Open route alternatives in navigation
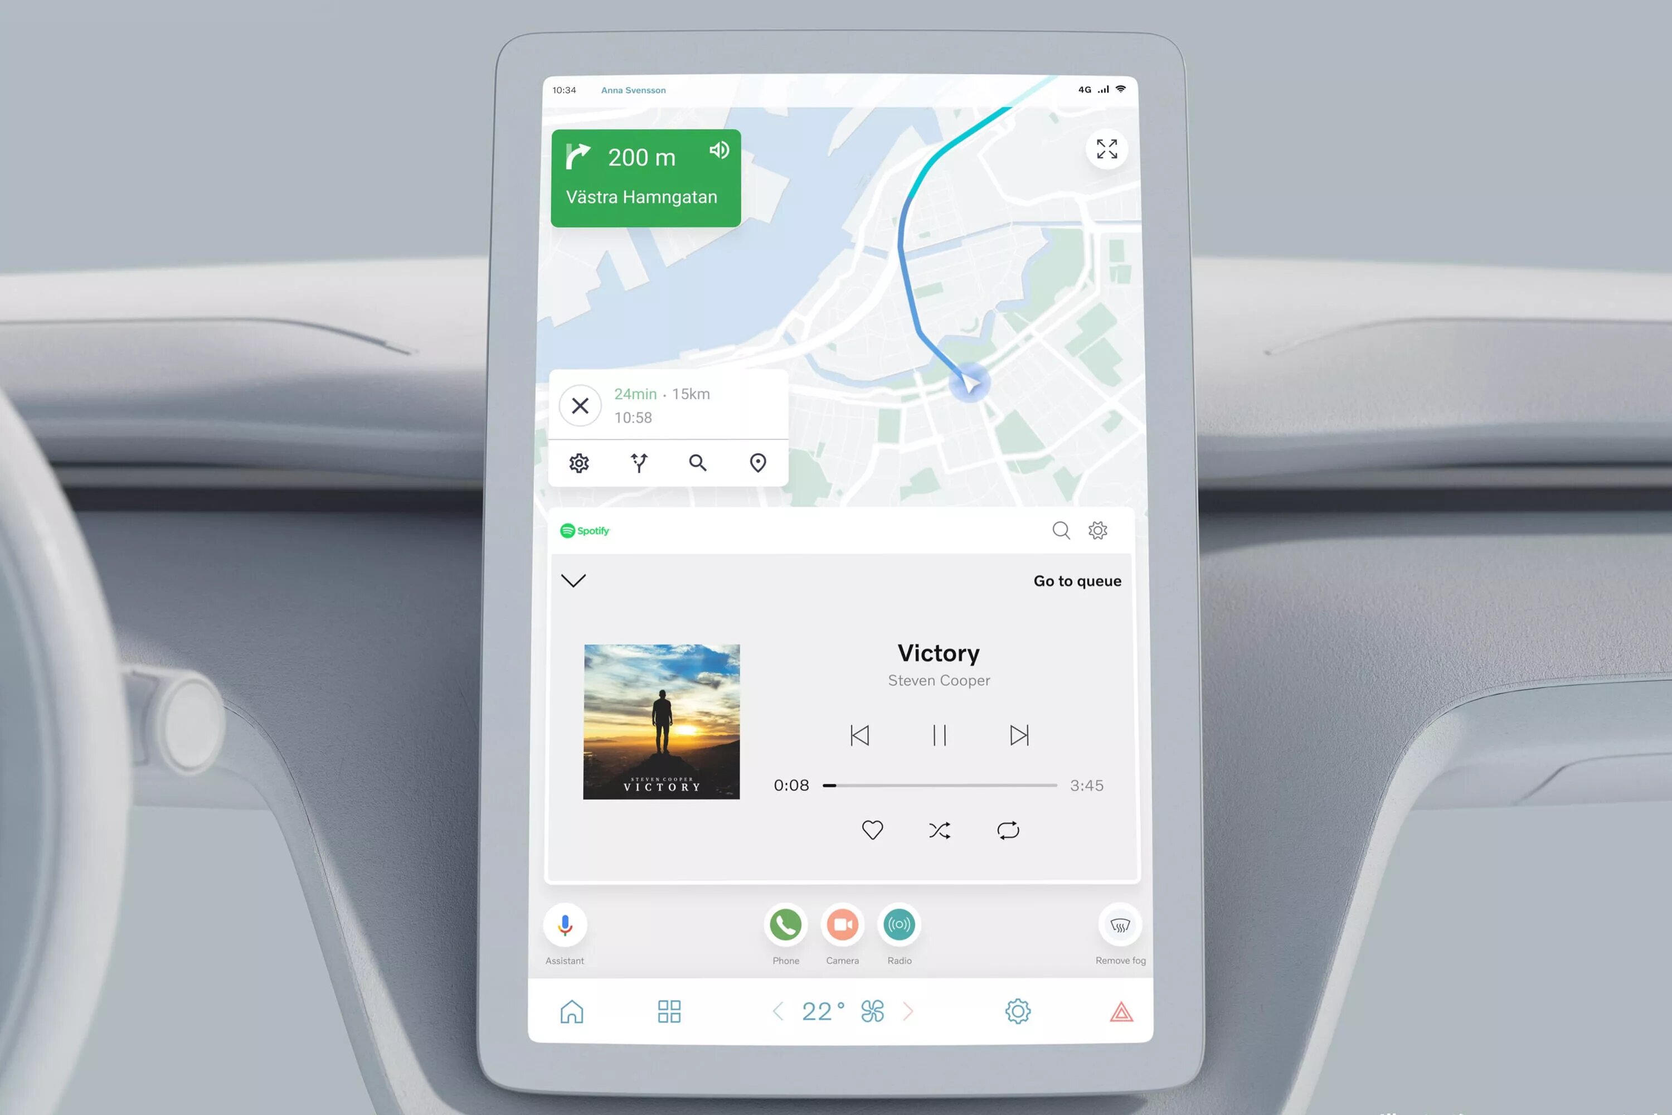Image resolution: width=1672 pixels, height=1115 pixels. [638, 463]
